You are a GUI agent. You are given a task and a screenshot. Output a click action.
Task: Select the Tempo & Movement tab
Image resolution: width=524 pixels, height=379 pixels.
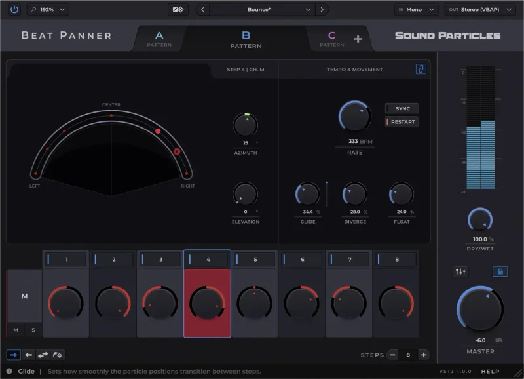[355, 70]
